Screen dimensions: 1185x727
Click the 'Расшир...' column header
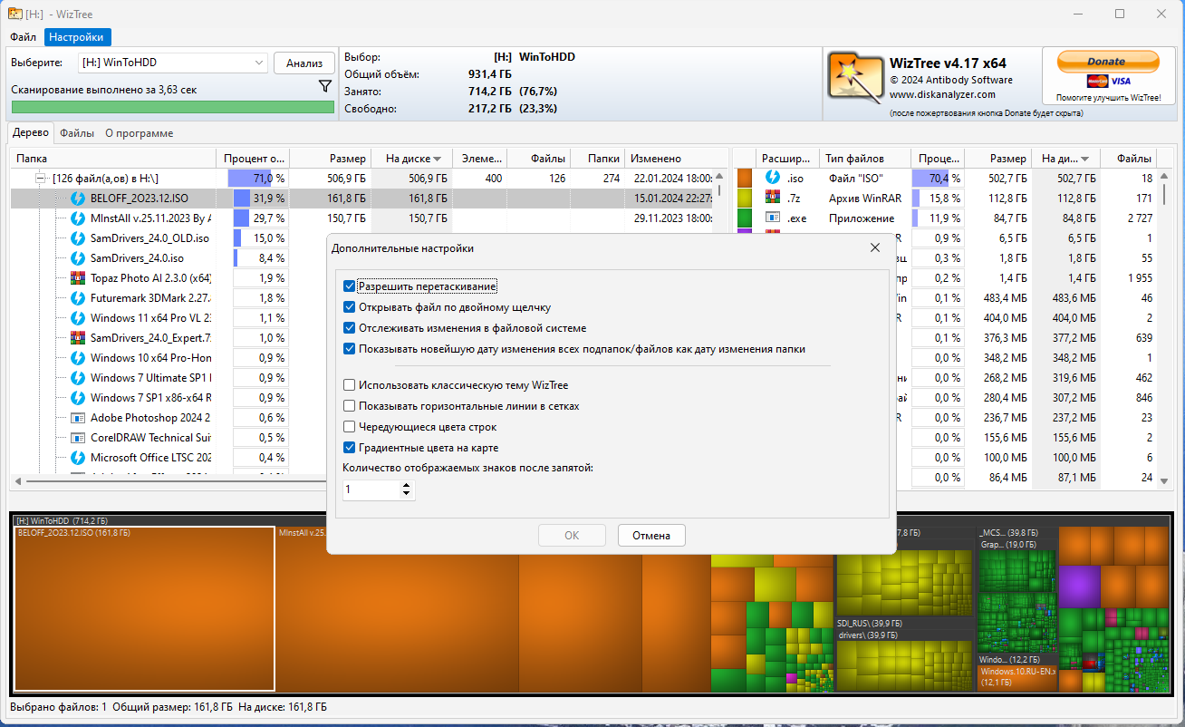(788, 158)
